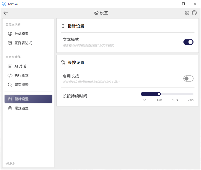The image size is (201, 170).
Task: Click the AI 对话 robot icon
Action: pyautogui.click(x=10, y=66)
